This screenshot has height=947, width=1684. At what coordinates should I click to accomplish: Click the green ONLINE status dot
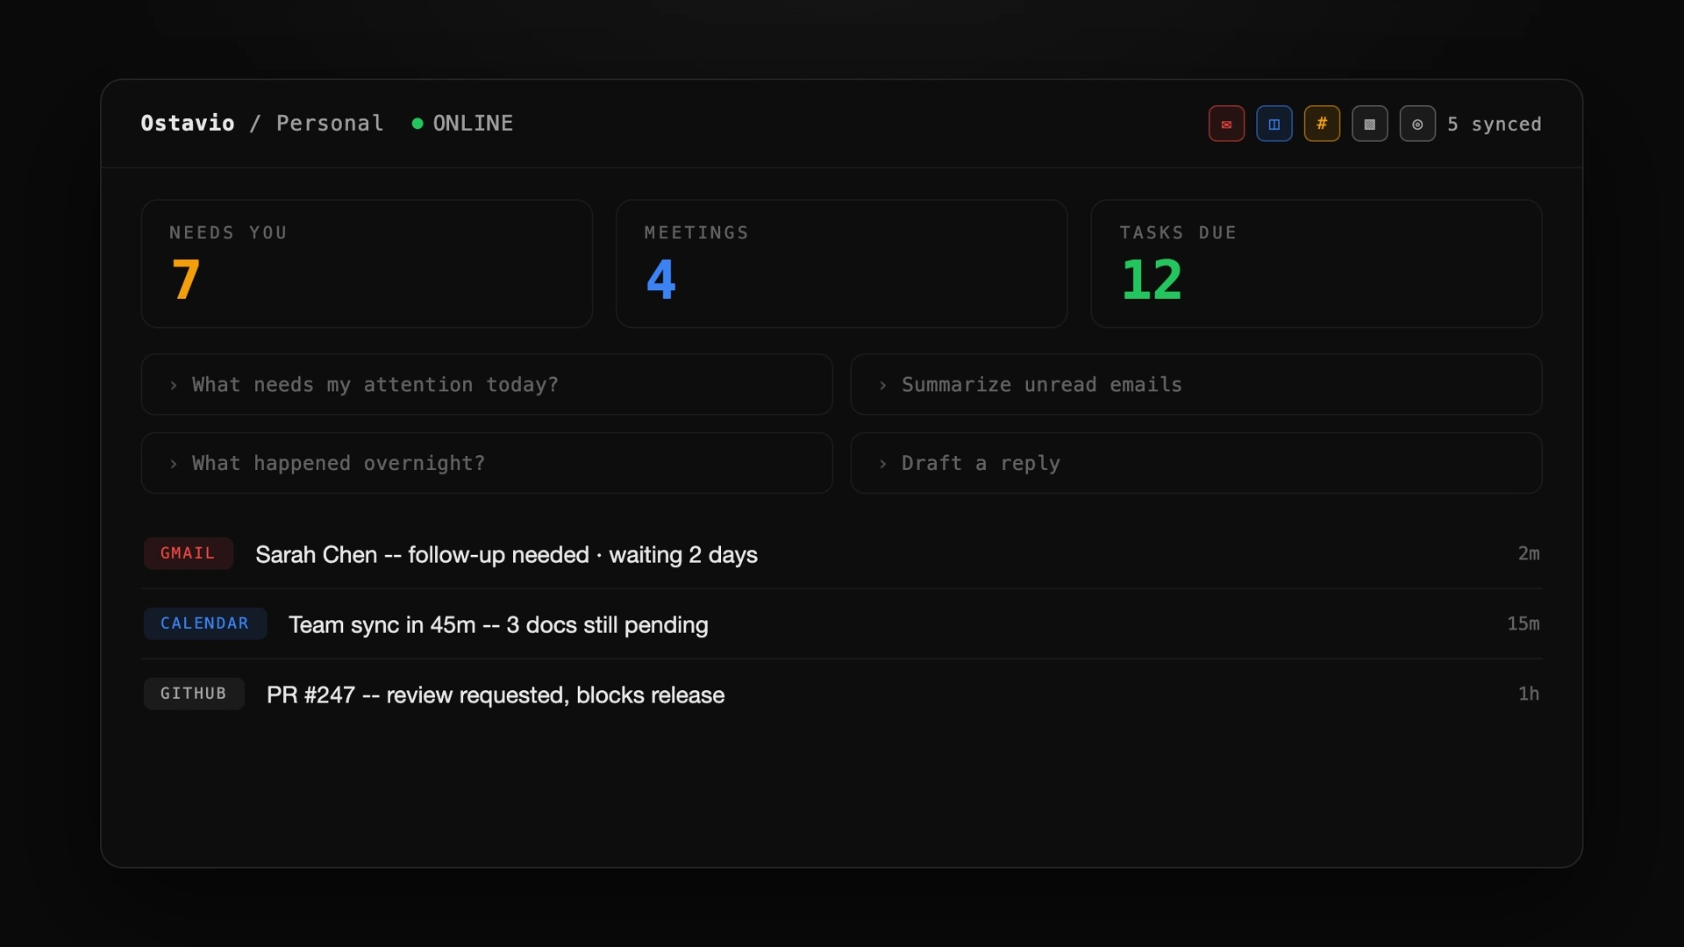coord(417,124)
